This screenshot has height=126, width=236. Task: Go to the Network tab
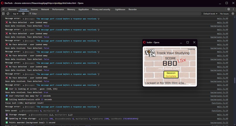[45, 9]
